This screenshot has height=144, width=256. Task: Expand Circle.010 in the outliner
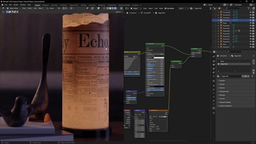[x=218, y=15]
